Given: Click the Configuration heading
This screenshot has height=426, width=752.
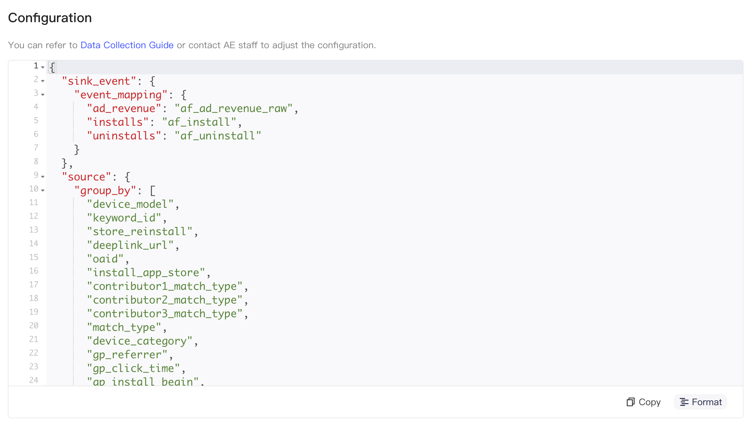Looking at the screenshot, I should 50,18.
